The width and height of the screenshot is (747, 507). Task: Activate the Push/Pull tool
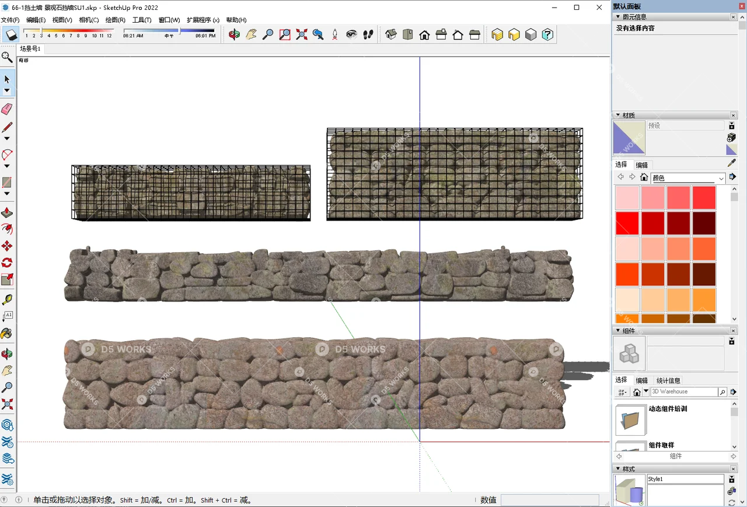point(8,212)
